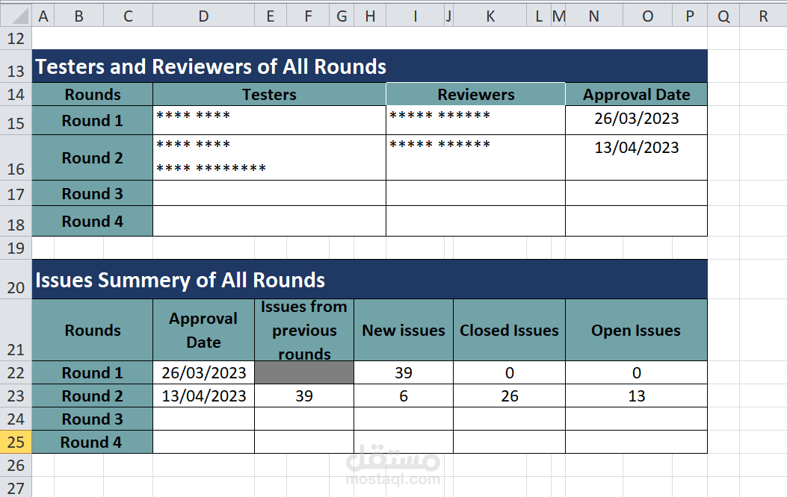
Task: Click Round 1 reviewers masked name cell
Action: point(476,120)
